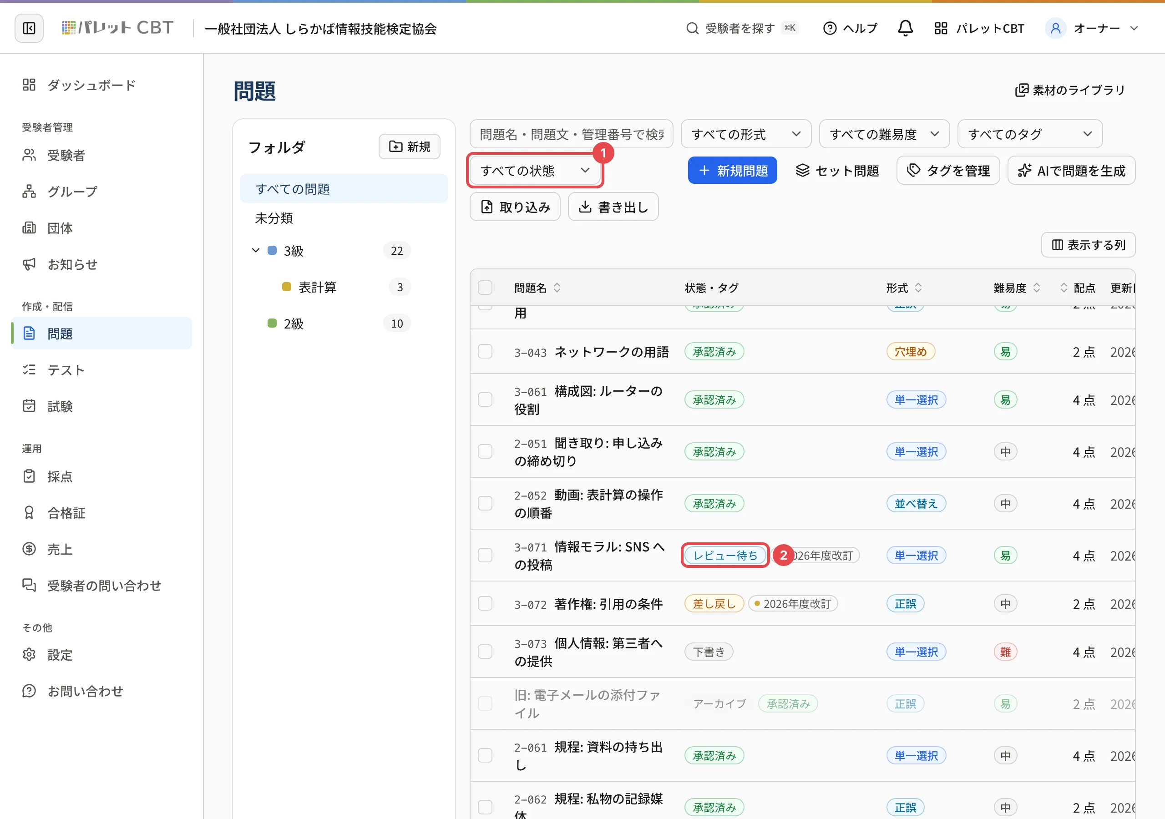Click the セット問題 button
The width and height of the screenshot is (1165, 819).
point(837,171)
